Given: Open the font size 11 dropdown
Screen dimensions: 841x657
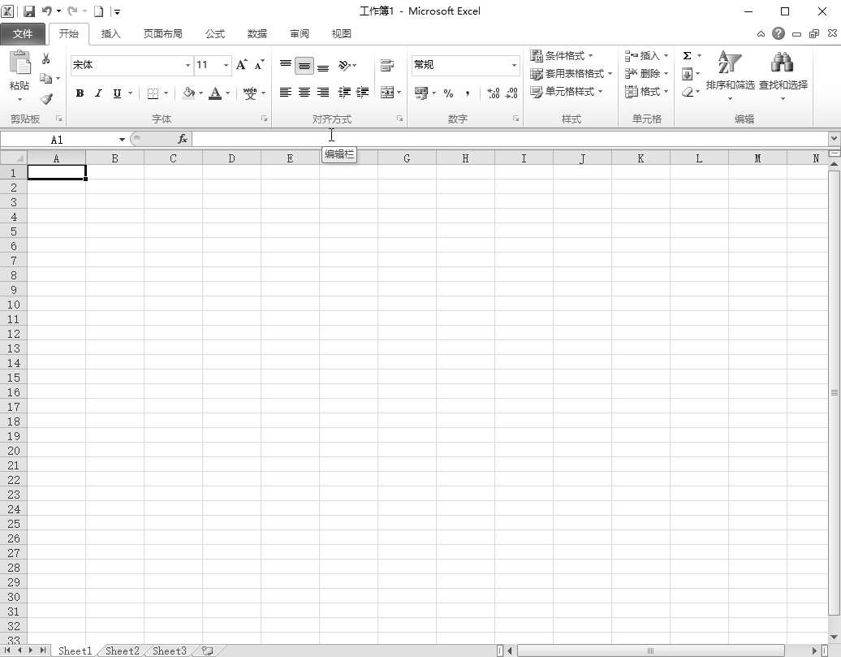Looking at the screenshot, I should click(226, 65).
